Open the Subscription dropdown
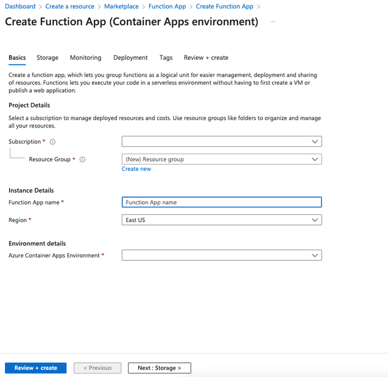 tap(222, 142)
